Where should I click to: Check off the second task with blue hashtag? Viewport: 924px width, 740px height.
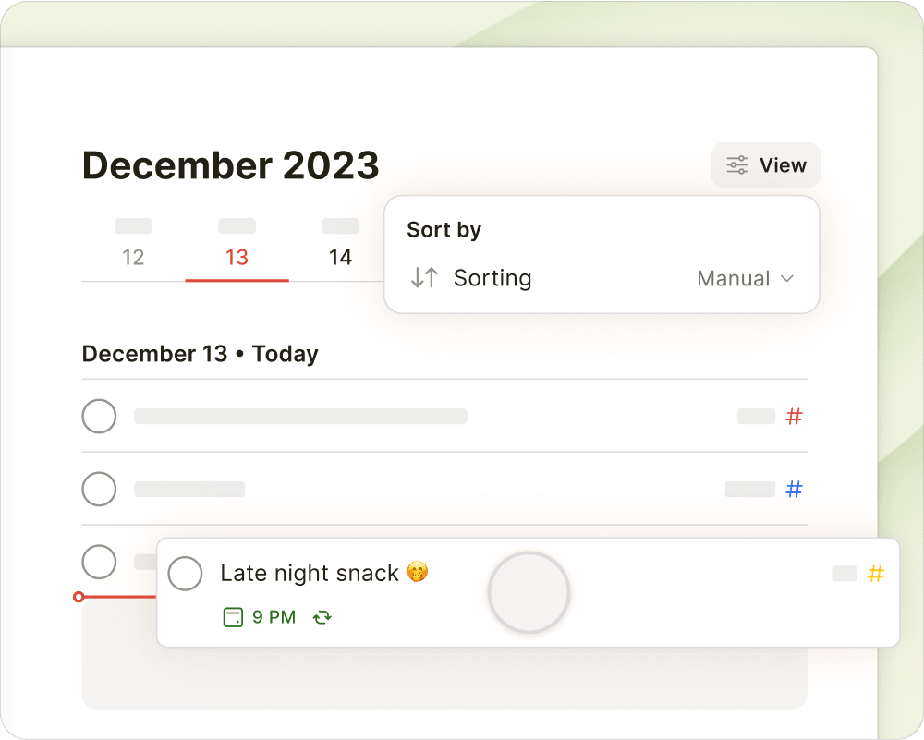coord(99,489)
